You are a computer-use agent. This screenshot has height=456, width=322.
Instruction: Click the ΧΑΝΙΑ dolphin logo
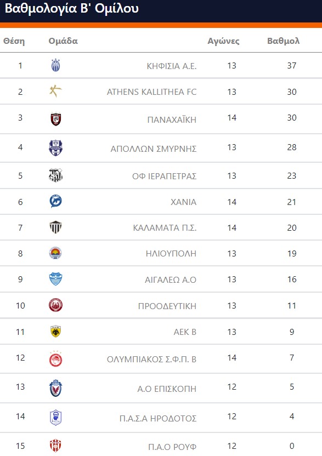(55, 201)
